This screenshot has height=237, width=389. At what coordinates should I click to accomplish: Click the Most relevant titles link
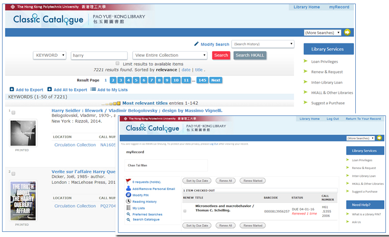coord(145,103)
